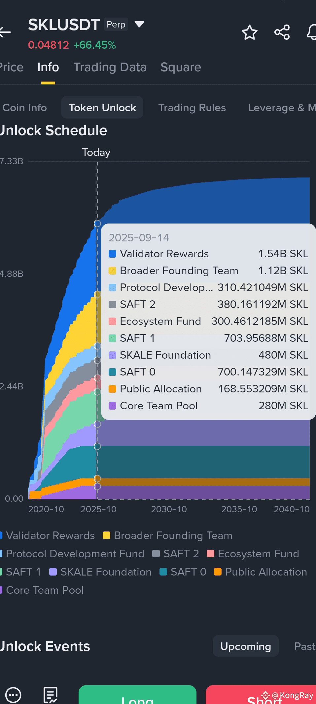Click the yellow data point marker on chart

click(97, 294)
